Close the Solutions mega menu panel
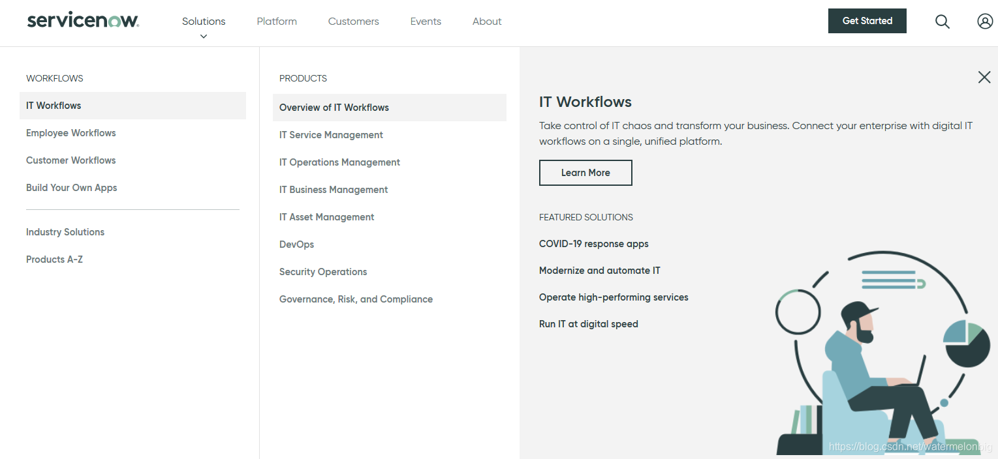This screenshot has width=998, height=459. tap(984, 77)
